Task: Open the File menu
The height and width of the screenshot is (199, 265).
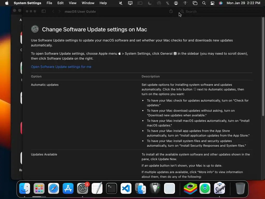Action: coord(49,3)
